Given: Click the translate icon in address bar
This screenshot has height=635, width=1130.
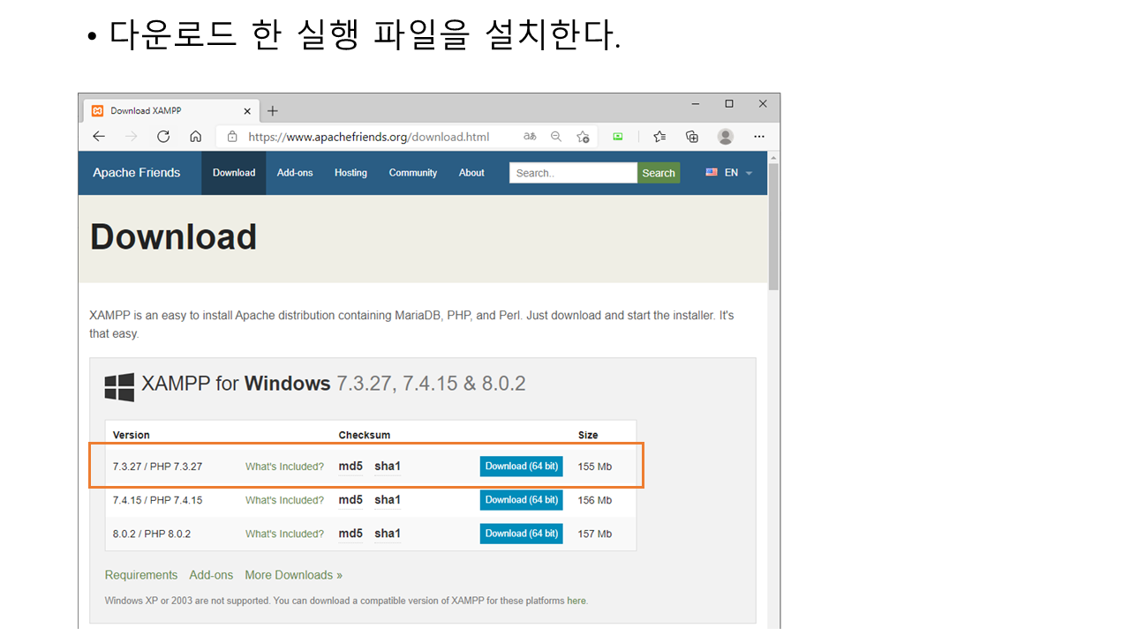Looking at the screenshot, I should (530, 137).
